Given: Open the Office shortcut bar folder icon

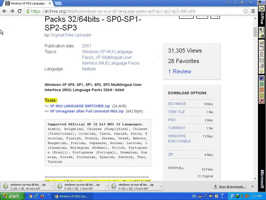Looking at the screenshot, I should [x=262, y=9].
